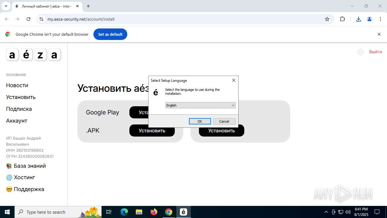Screen dimensions: 387x218
Task: Reload the page
Action: (x=28, y=19)
